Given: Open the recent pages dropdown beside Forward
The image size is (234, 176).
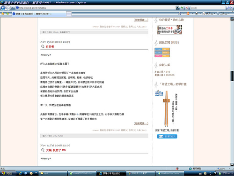Looking at the screenshot, I should 12,8.
